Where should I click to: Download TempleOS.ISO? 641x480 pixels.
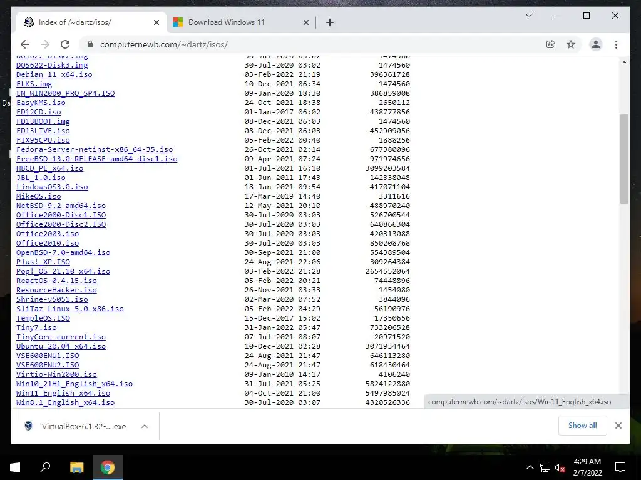coord(43,318)
